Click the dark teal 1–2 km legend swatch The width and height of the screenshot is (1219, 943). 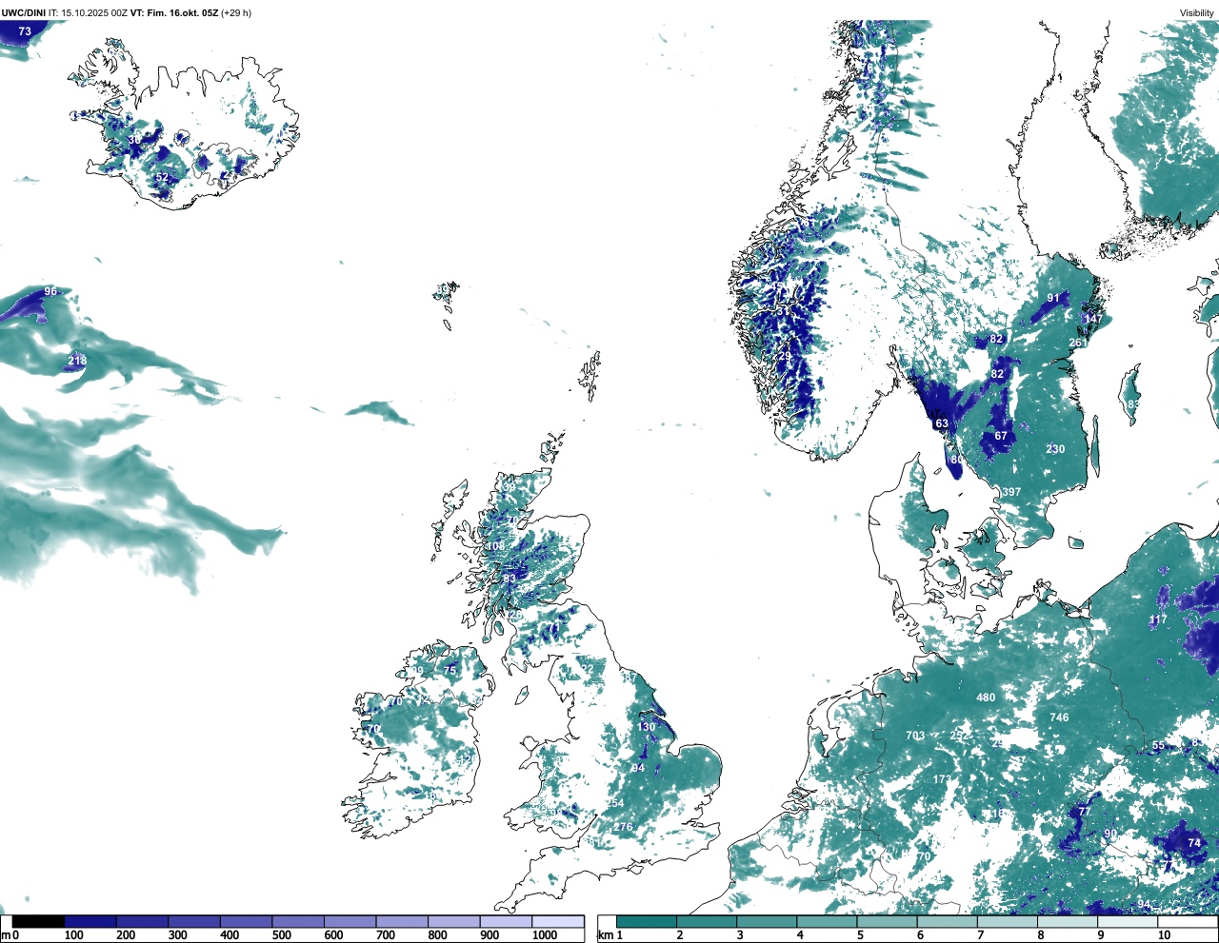pyautogui.click(x=646, y=921)
